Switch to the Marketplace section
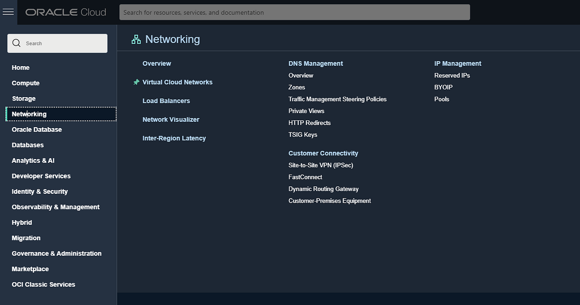 tap(30, 269)
